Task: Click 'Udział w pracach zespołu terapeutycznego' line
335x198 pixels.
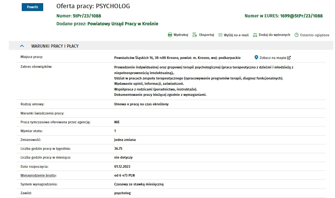Action: coord(199,78)
